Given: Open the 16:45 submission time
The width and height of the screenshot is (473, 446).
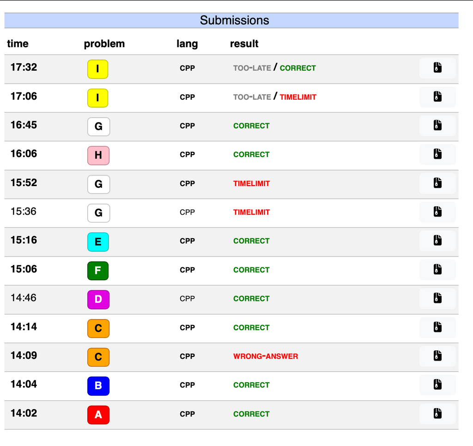Looking at the screenshot, I should click(x=24, y=125).
